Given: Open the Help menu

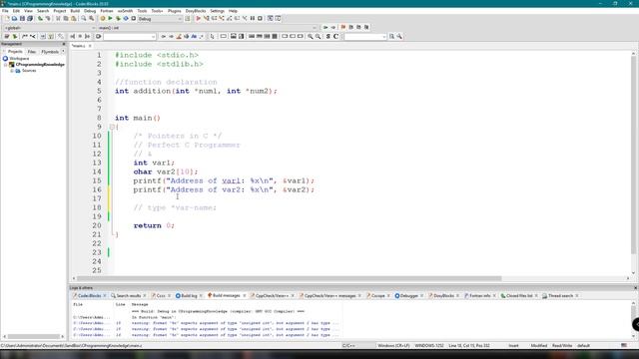Looking at the screenshot, I should click(233, 11).
